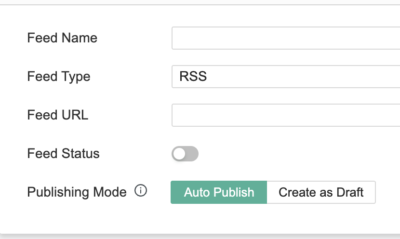Click the Feed Status label

click(x=64, y=154)
